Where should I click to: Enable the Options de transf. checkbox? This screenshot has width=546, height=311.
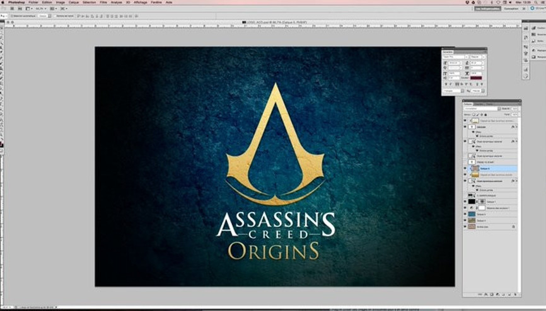click(x=55, y=16)
